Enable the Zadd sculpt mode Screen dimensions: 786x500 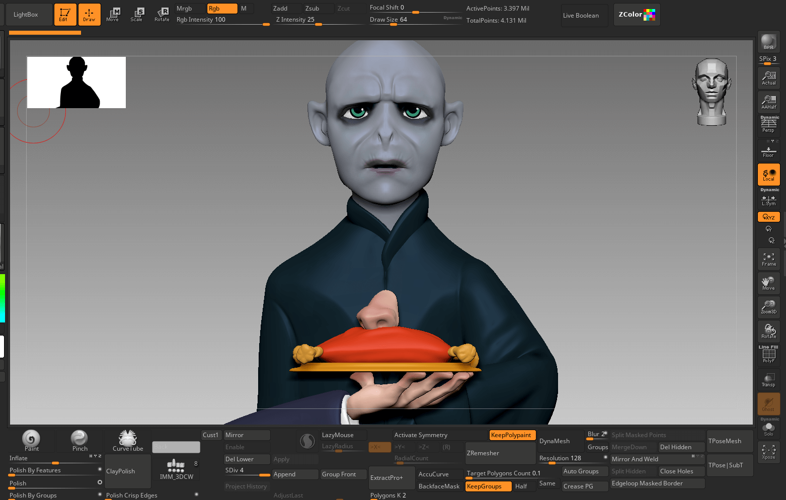click(x=287, y=9)
